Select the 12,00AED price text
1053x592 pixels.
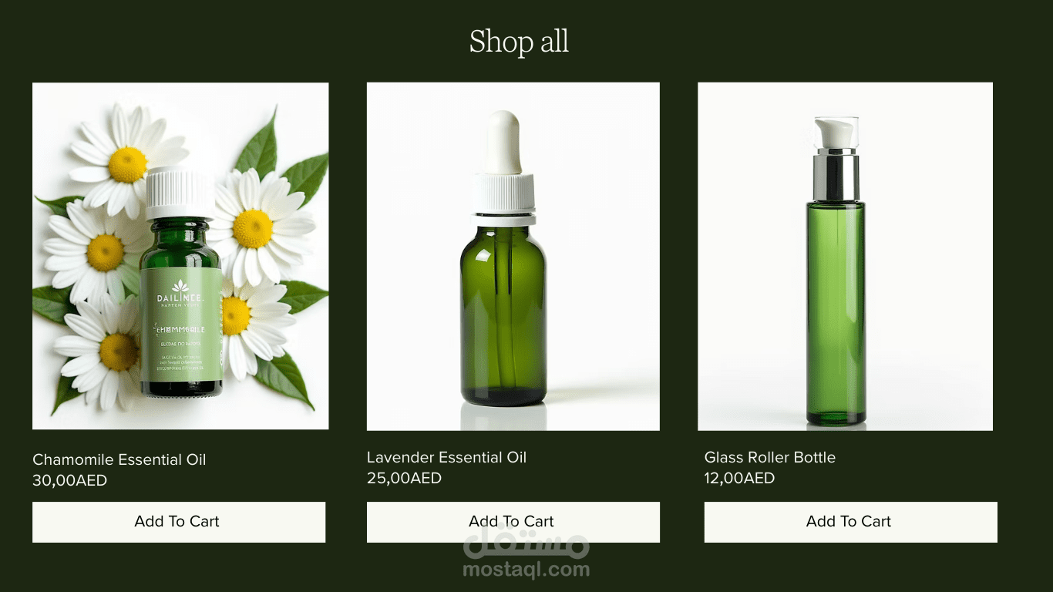tap(739, 478)
